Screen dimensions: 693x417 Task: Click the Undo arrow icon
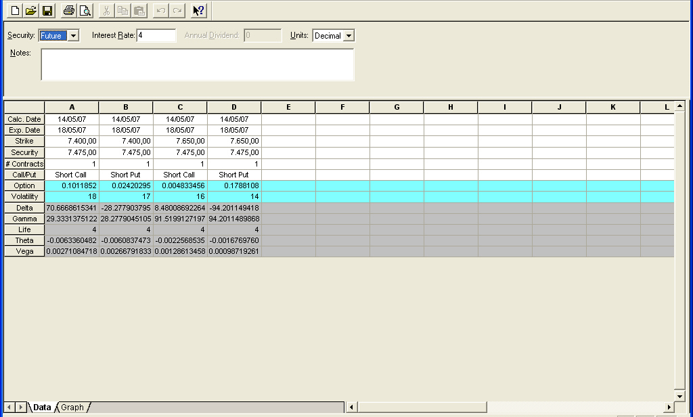click(x=161, y=11)
